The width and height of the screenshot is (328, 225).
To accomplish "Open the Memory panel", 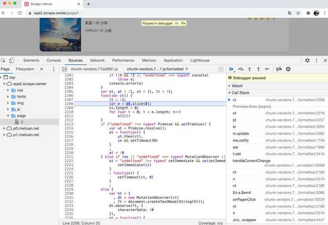I will click(x=149, y=60).
